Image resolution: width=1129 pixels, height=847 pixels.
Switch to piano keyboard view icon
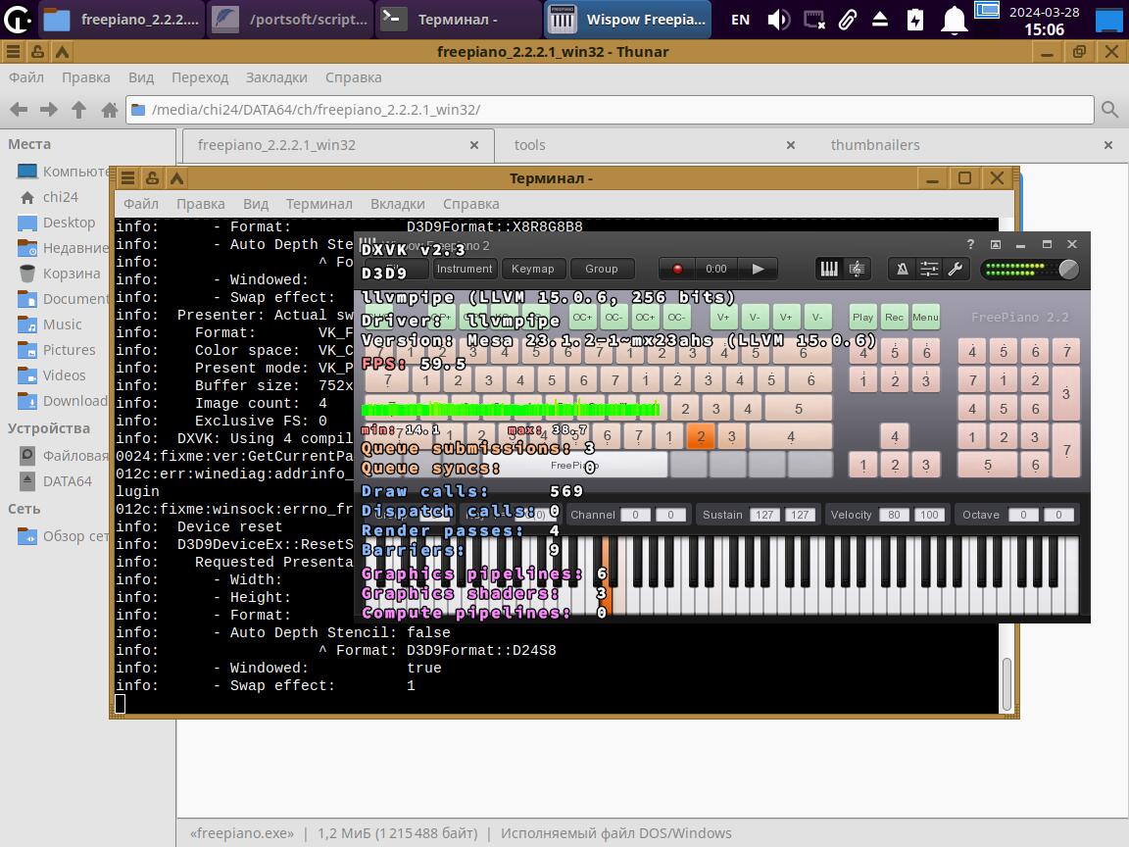pyautogui.click(x=829, y=269)
